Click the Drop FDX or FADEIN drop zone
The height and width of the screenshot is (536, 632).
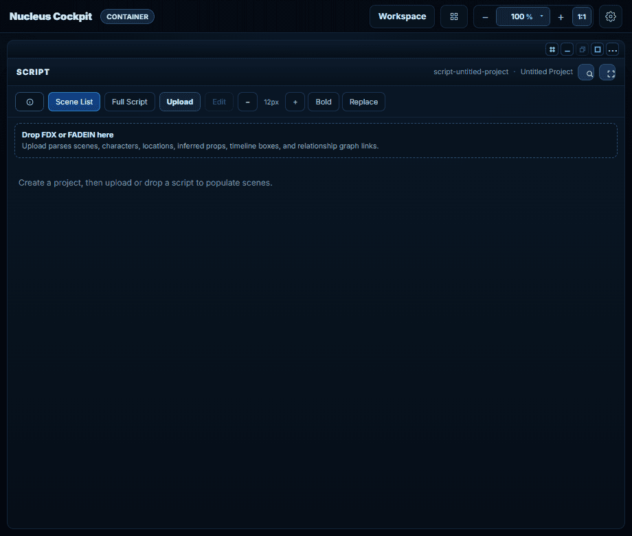pos(316,140)
